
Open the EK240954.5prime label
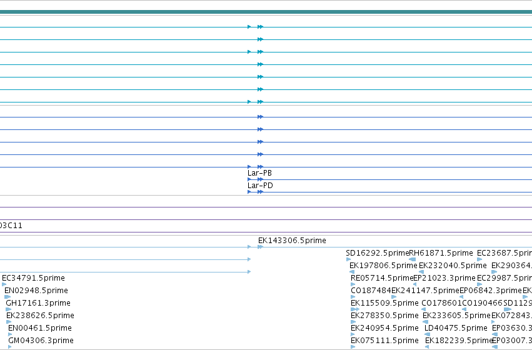click(384, 328)
